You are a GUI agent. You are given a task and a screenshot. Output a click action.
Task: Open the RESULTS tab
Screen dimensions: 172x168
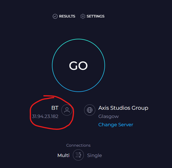pyautogui.click(x=64, y=16)
